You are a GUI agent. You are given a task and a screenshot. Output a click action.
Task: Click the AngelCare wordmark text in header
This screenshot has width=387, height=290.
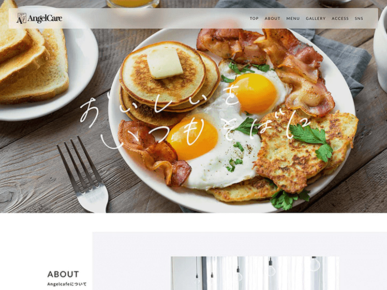[x=45, y=18]
